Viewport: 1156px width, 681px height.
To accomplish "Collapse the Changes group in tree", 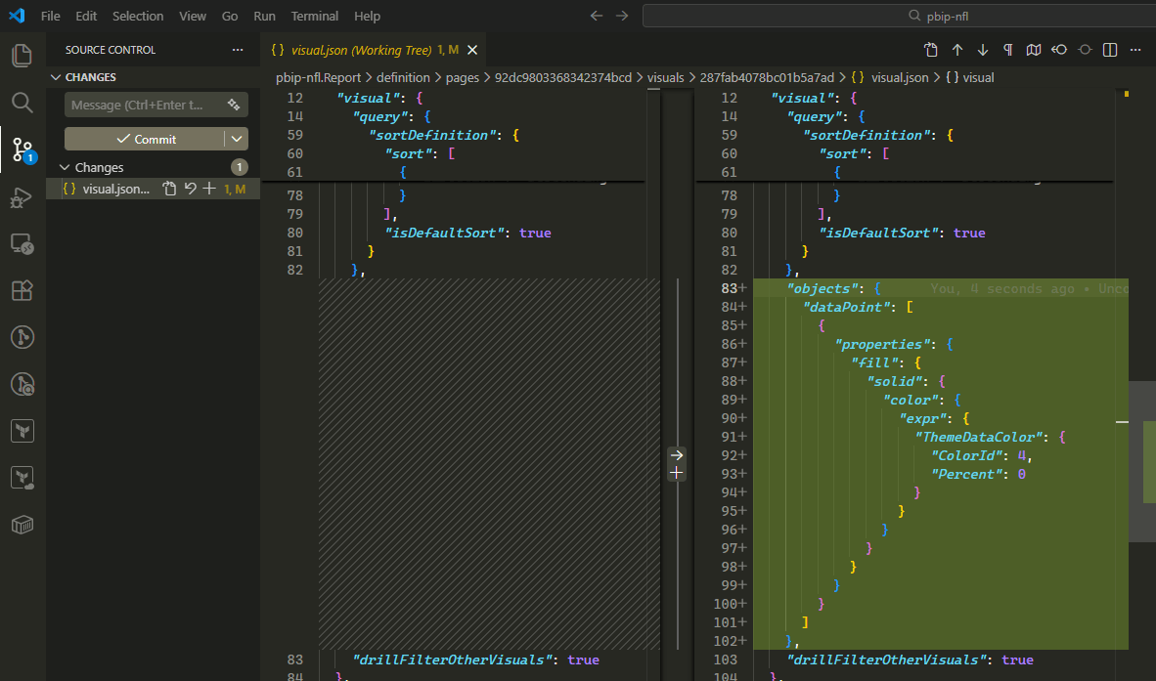I will point(66,167).
